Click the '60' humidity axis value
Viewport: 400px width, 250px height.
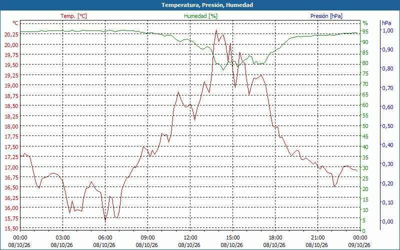coord(365,105)
